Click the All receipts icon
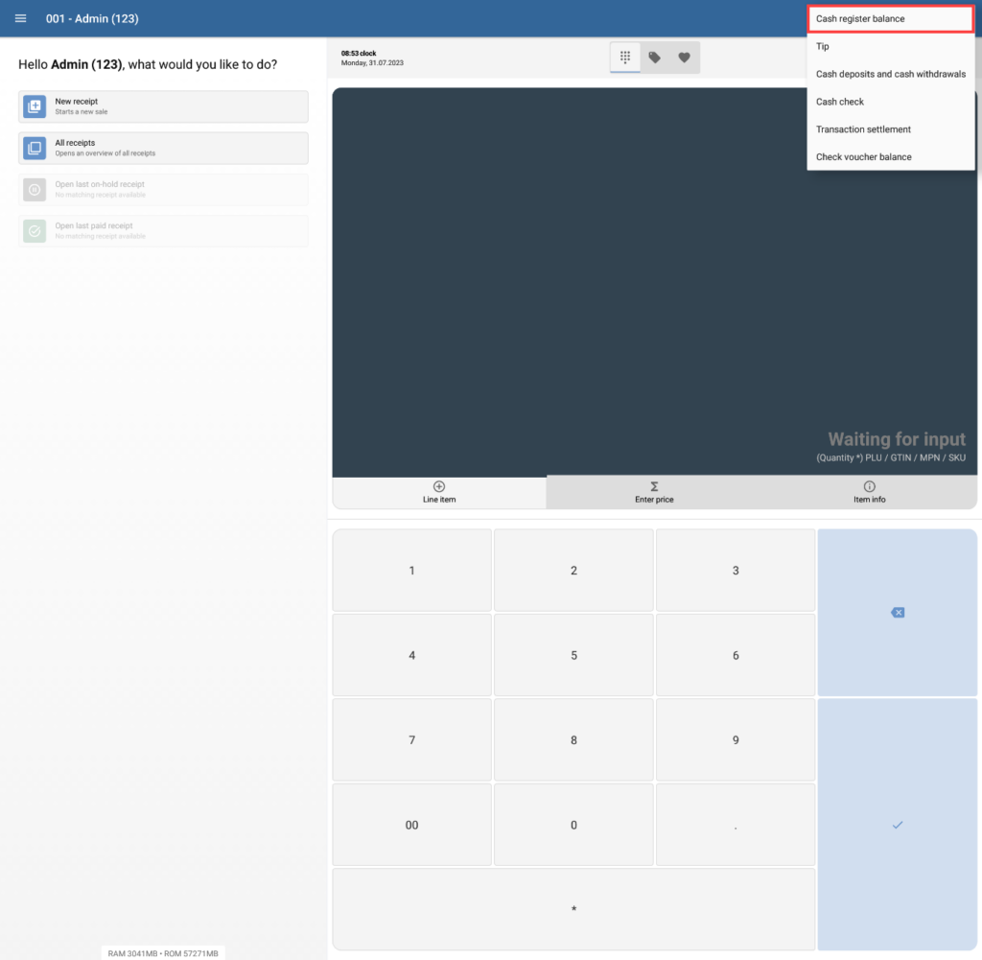The height and width of the screenshot is (960, 982). [34, 148]
